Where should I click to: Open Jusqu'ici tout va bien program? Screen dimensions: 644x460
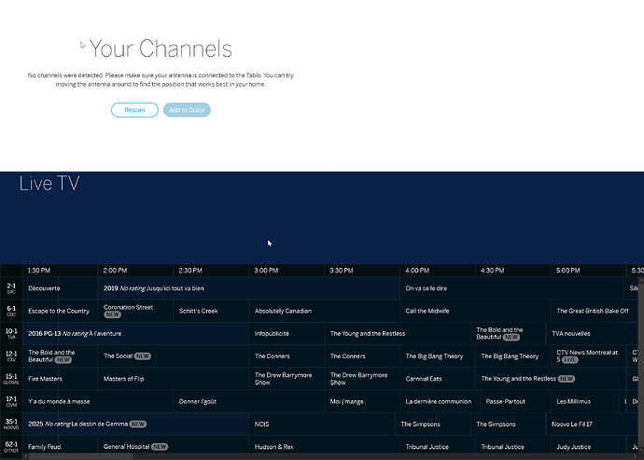249,288
